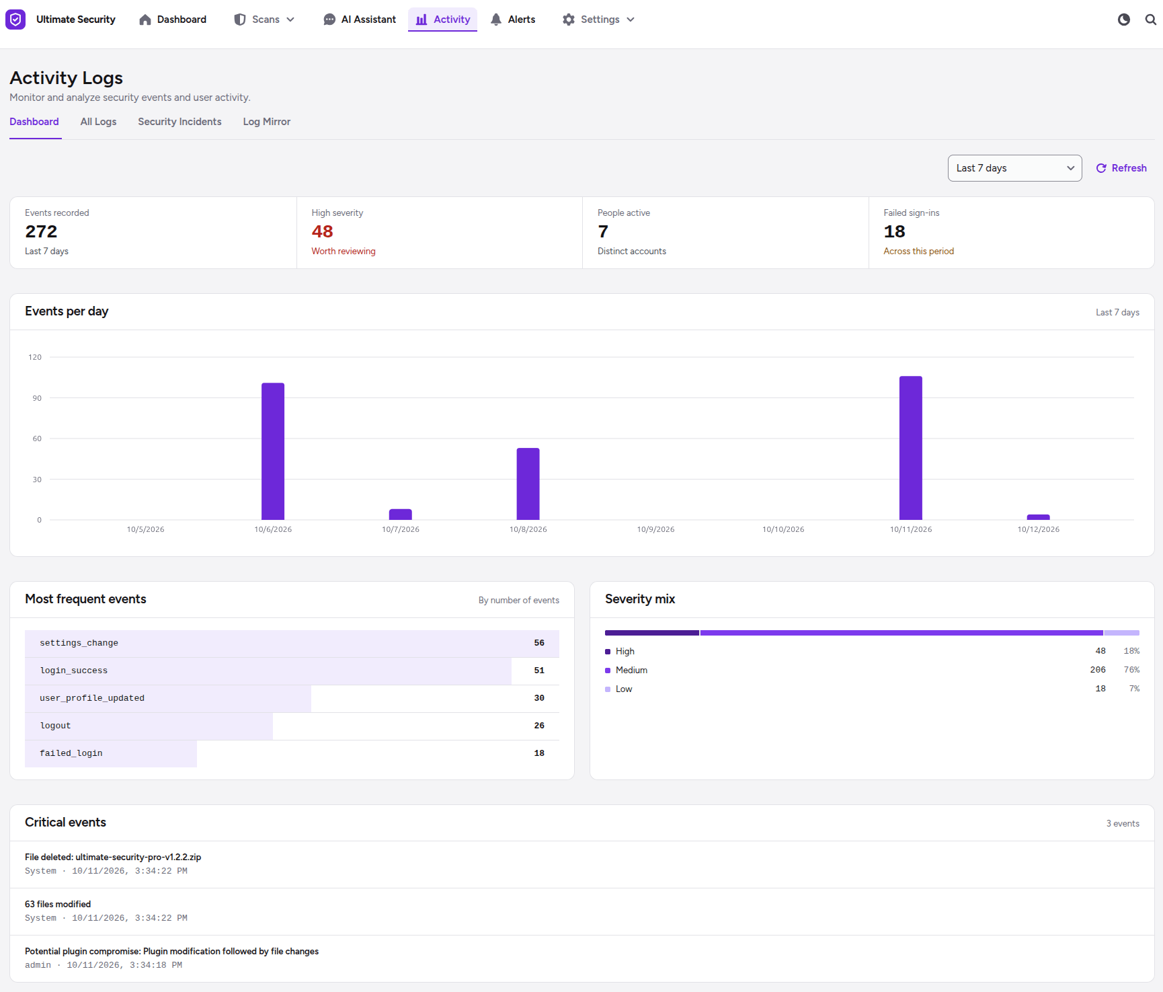The image size is (1163, 992).
Task: Open the Security Incidents tab
Action: (x=179, y=122)
